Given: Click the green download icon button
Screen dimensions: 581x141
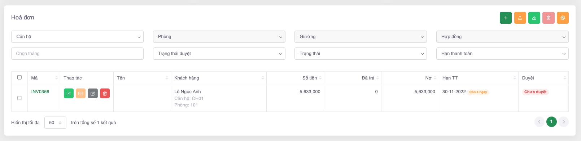Looking at the screenshot, I should [534, 18].
